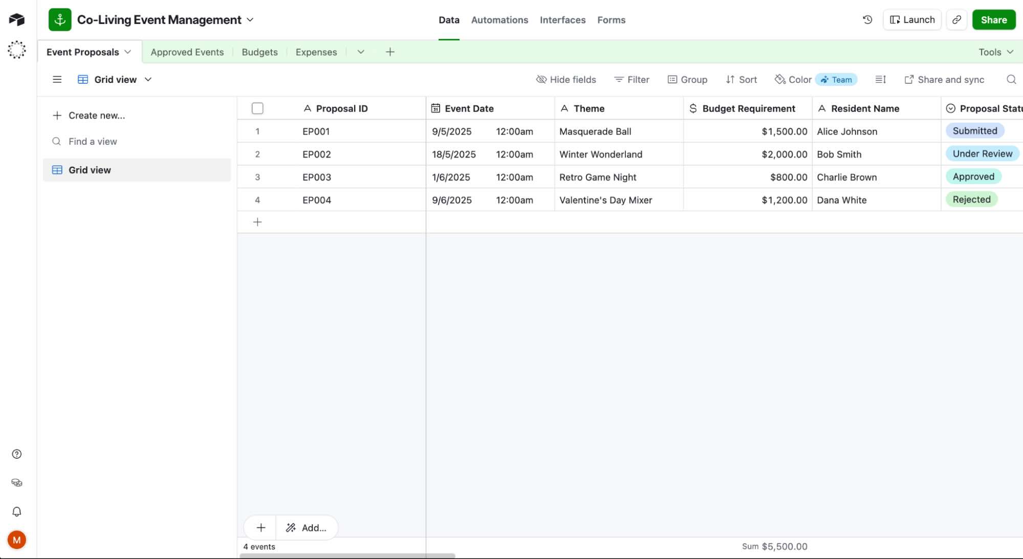Add a new table with plus icon
1023x559 pixels.
[390, 52]
